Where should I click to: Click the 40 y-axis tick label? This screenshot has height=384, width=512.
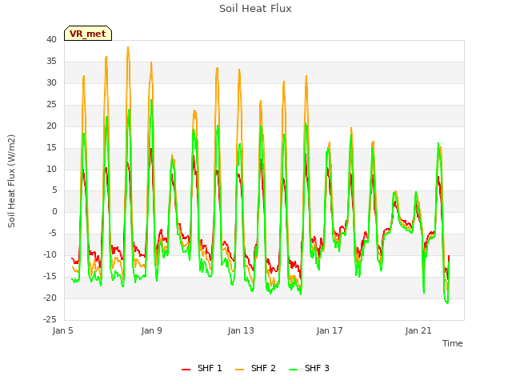51,39
